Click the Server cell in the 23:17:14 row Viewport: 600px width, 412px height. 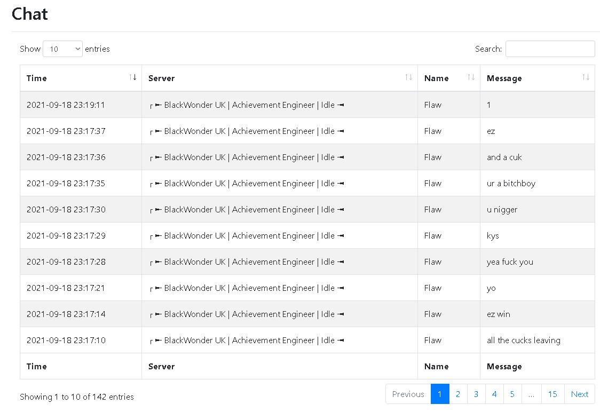tap(280, 314)
